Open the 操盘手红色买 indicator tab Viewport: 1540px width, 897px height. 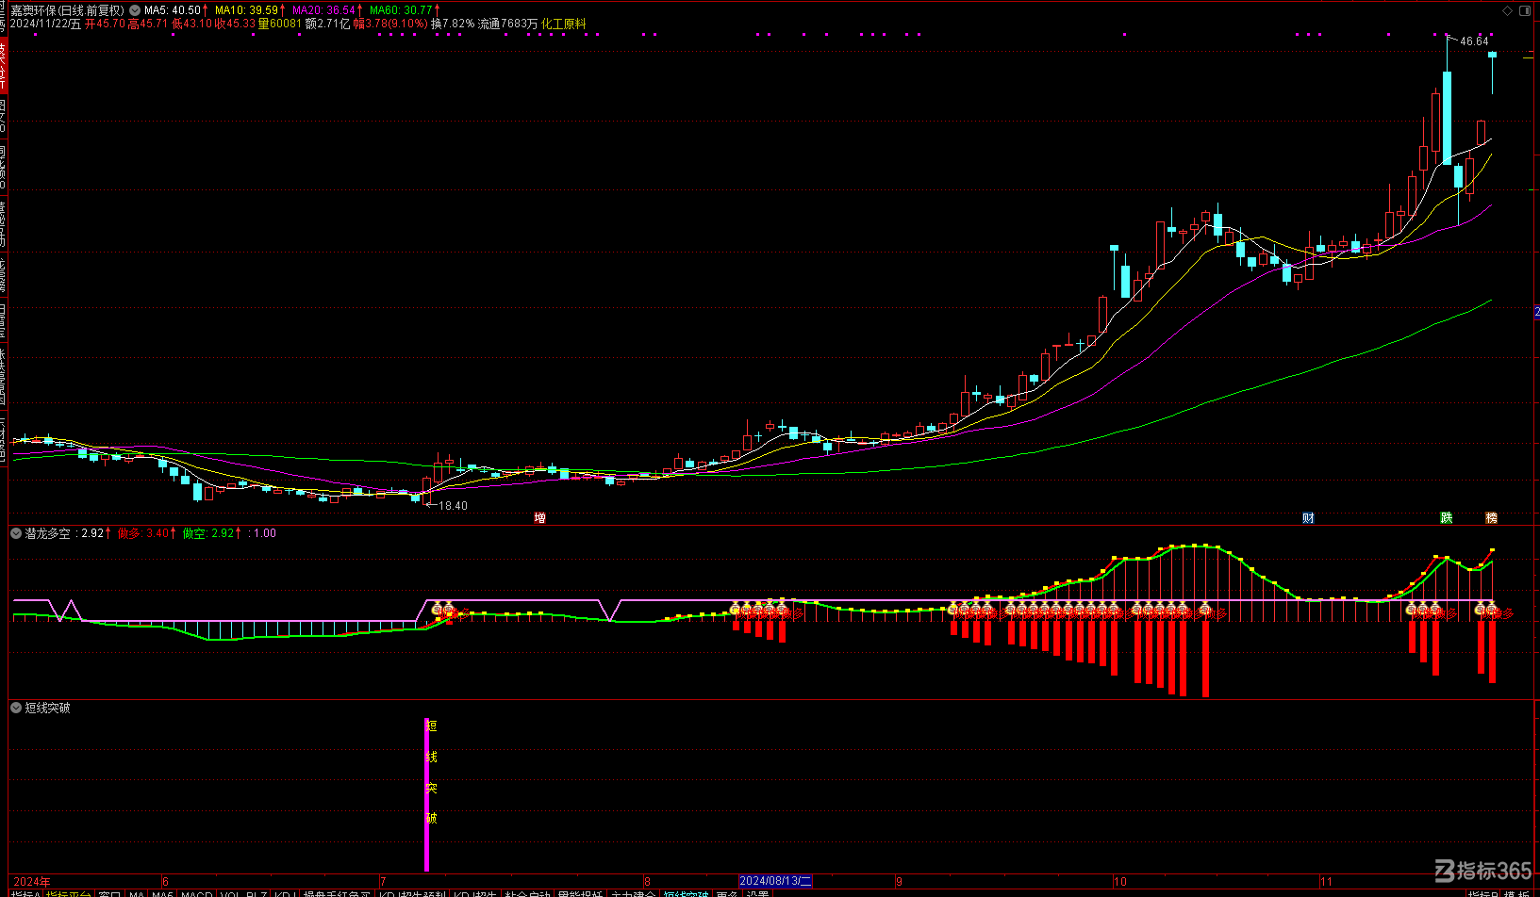[337, 894]
